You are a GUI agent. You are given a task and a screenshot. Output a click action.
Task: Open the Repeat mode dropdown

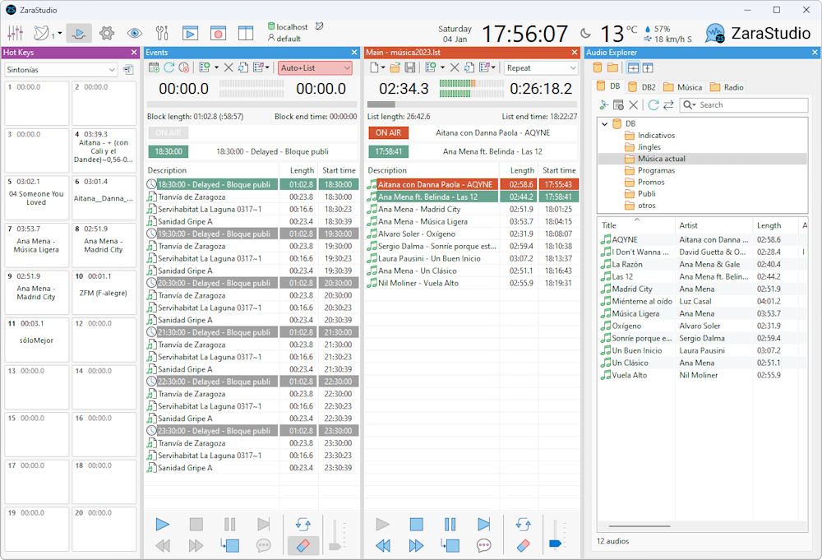click(541, 68)
